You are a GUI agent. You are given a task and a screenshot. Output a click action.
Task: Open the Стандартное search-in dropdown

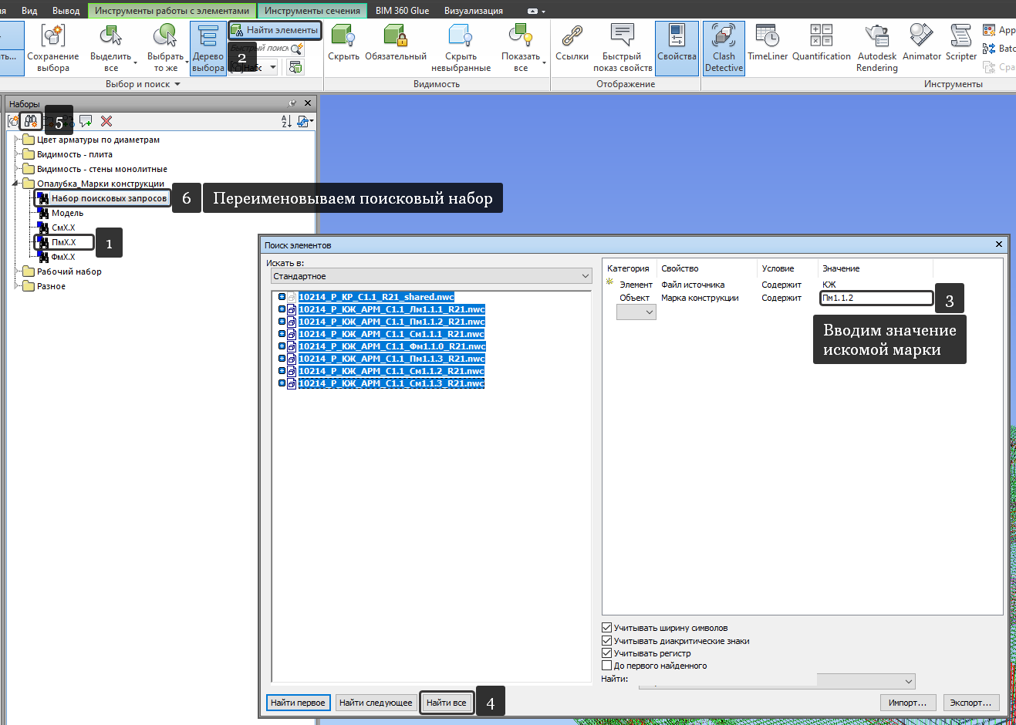(x=429, y=276)
